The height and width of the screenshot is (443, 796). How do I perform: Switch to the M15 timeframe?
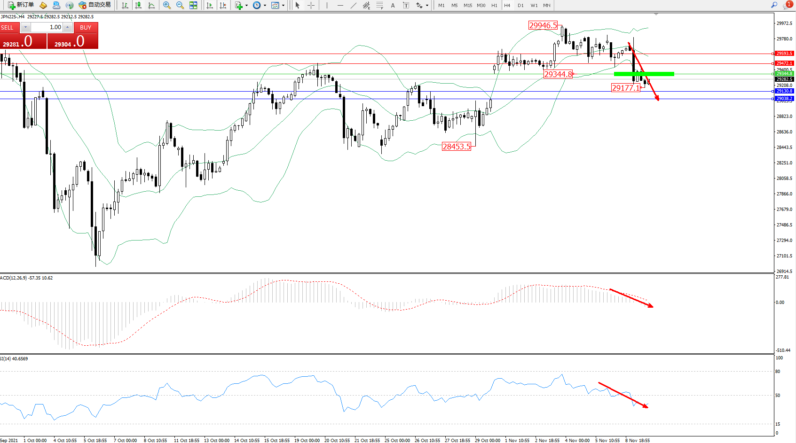[x=467, y=5]
